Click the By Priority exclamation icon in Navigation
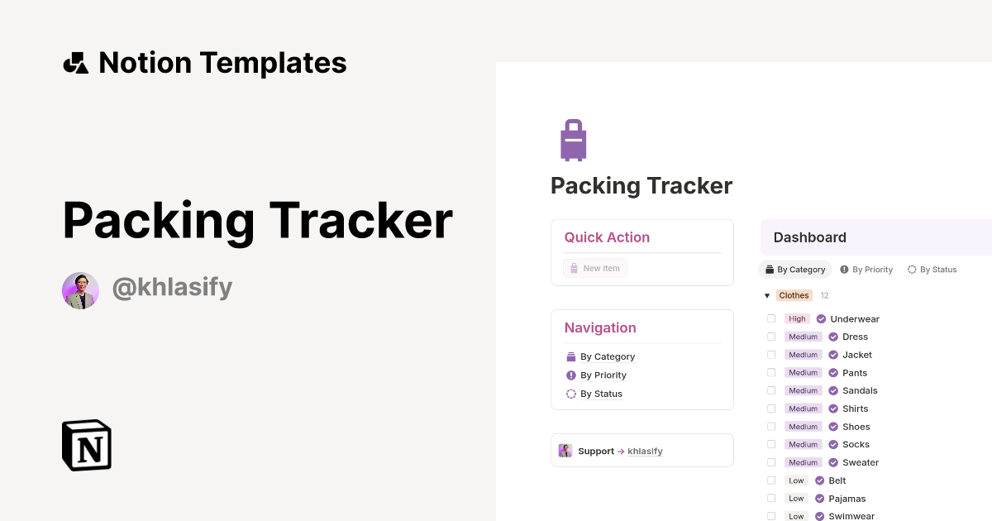 570,375
